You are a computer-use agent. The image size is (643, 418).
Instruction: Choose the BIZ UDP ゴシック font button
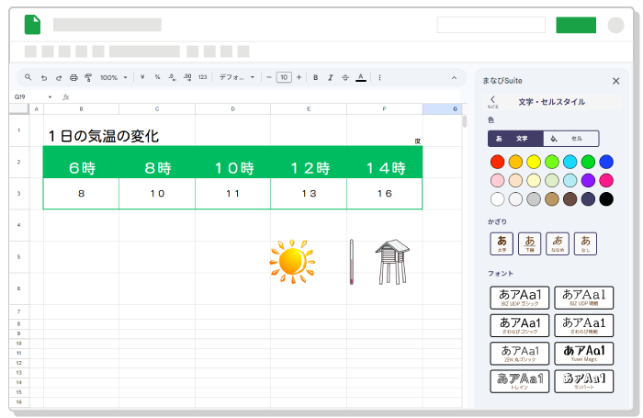tap(520, 298)
